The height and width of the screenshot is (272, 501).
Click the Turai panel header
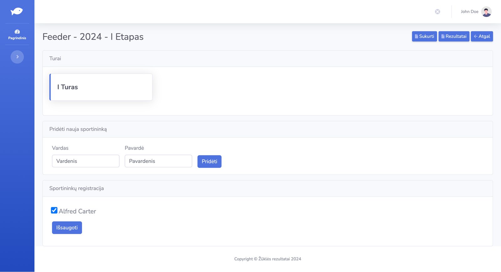(x=55, y=59)
